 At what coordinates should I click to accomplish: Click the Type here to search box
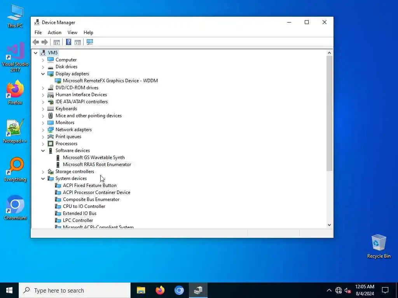(x=75, y=290)
